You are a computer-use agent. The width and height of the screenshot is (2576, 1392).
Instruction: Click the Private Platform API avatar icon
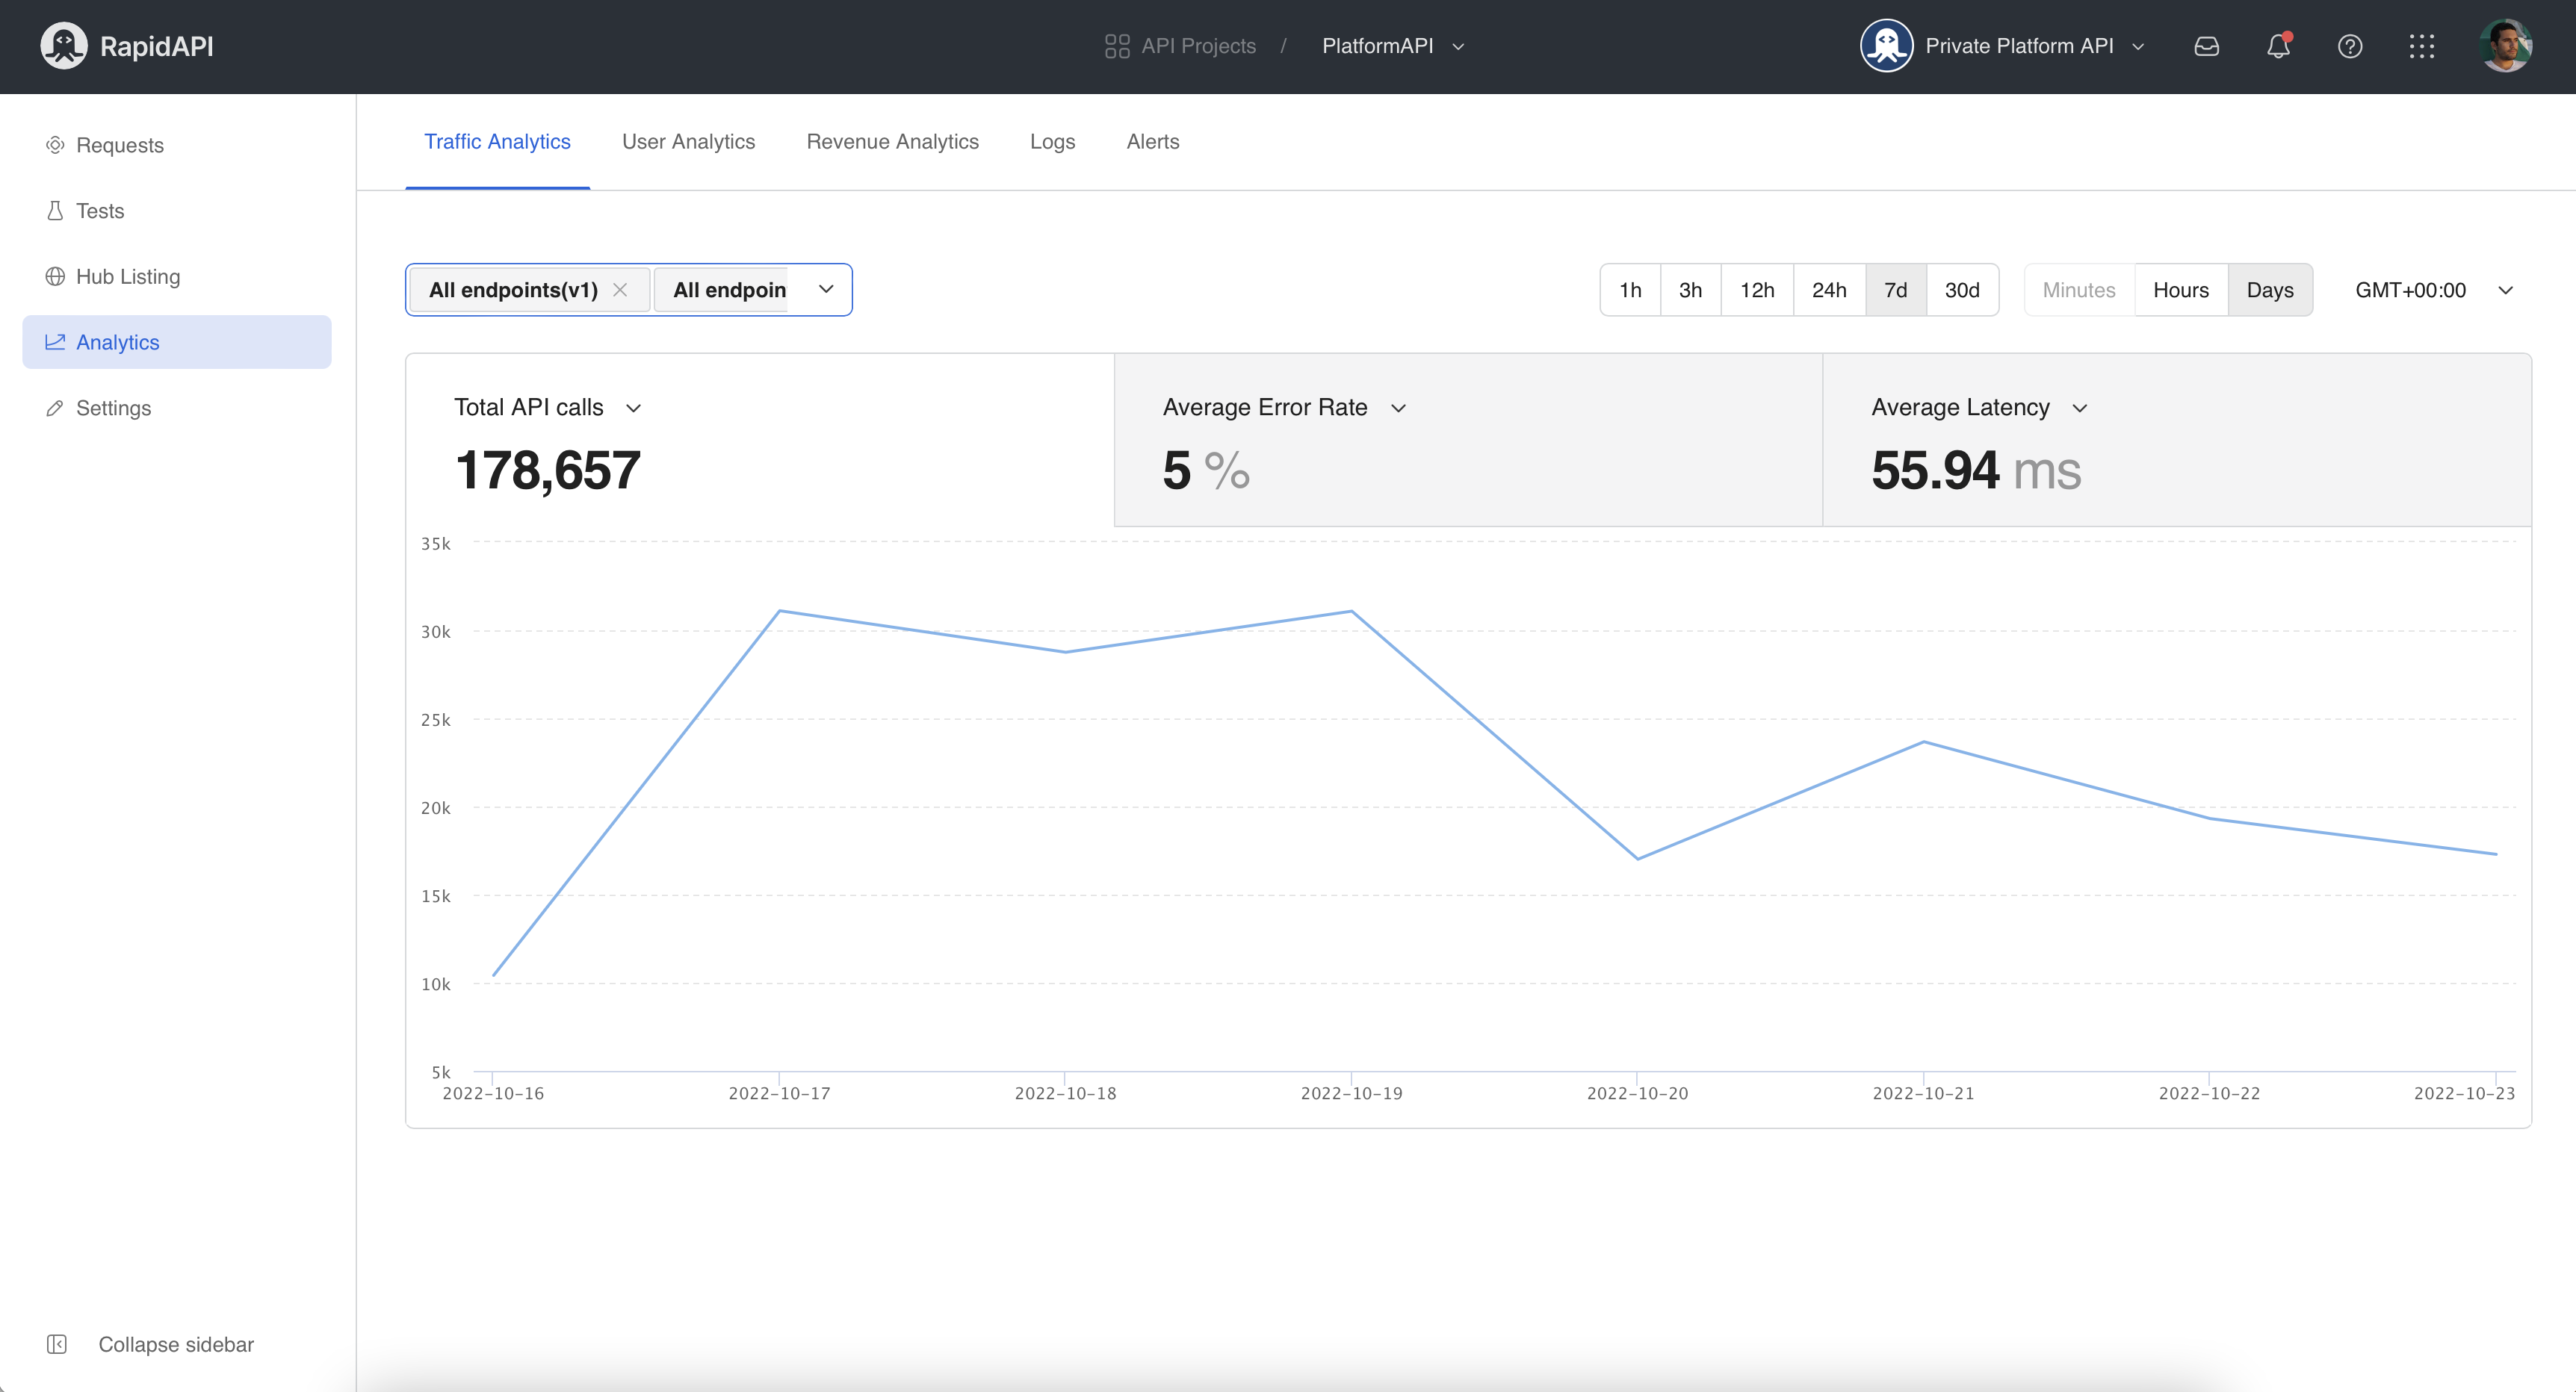1886,46
